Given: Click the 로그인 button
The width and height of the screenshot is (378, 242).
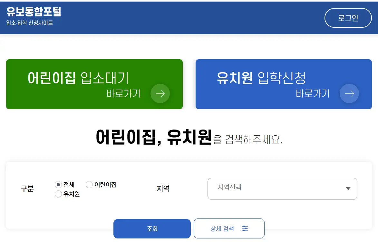Looking at the screenshot, I should [x=348, y=18].
